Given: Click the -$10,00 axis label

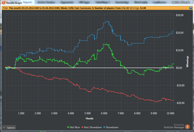Looking at the screenshot, I should coord(180,85).
